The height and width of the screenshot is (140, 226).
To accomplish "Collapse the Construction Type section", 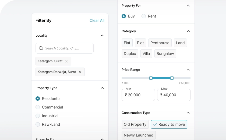I will [x=188, y=113].
